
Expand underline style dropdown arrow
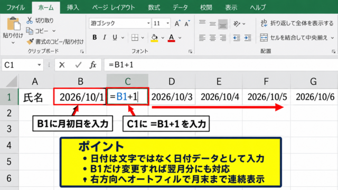coord(123,37)
